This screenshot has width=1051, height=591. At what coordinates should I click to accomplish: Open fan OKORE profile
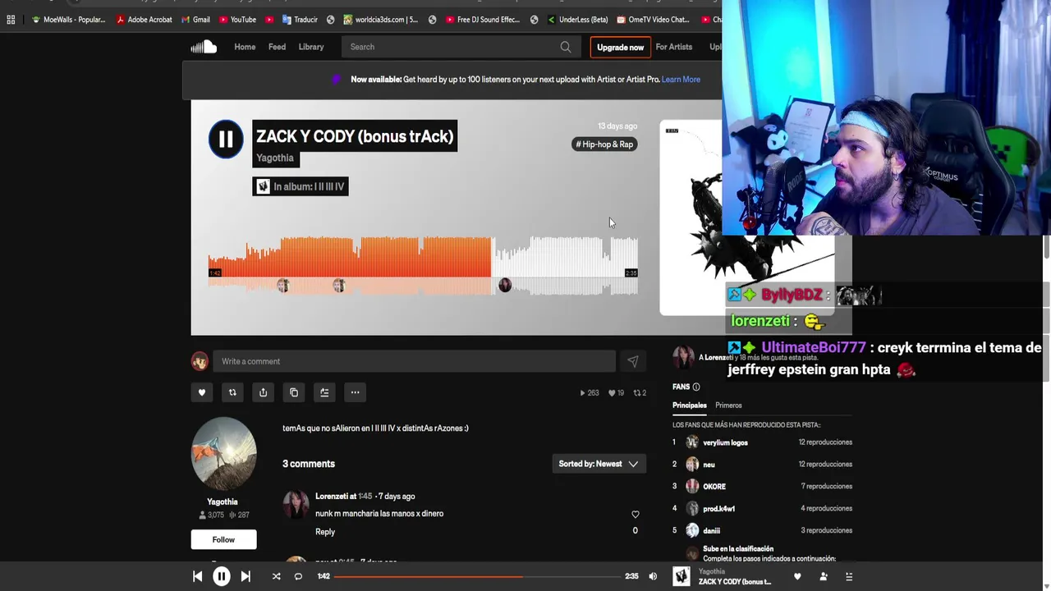point(714,487)
